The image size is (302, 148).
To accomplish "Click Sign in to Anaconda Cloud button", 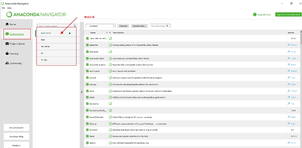I will point(288,15).
